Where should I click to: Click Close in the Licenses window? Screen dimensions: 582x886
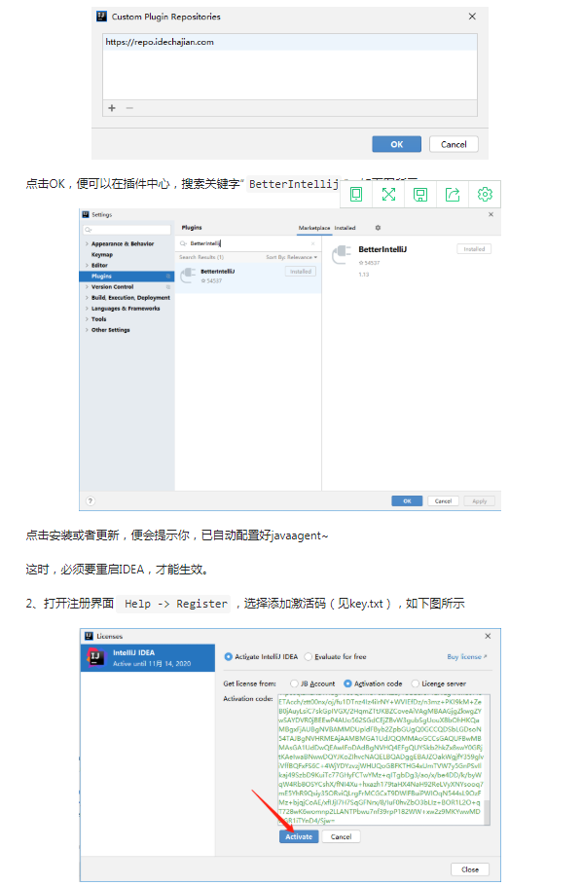click(x=469, y=869)
